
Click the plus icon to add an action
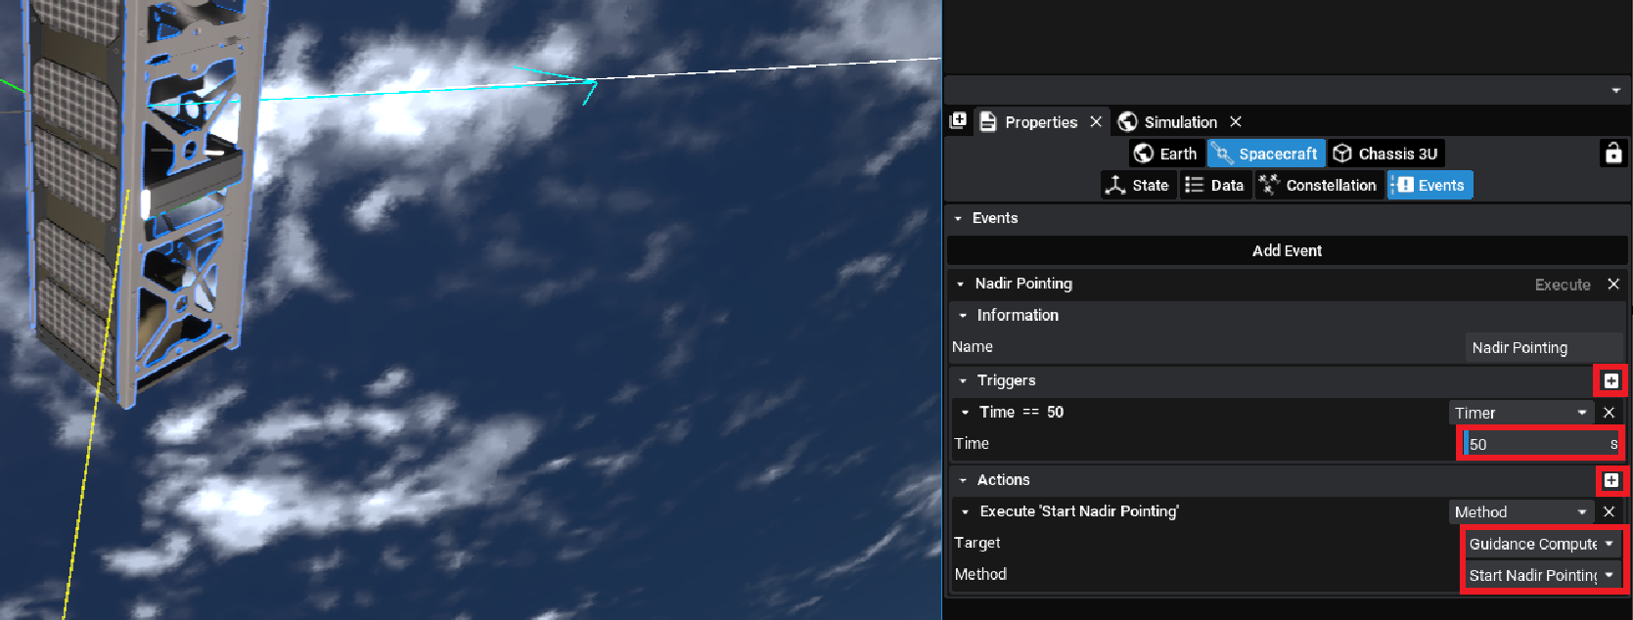1610,480
